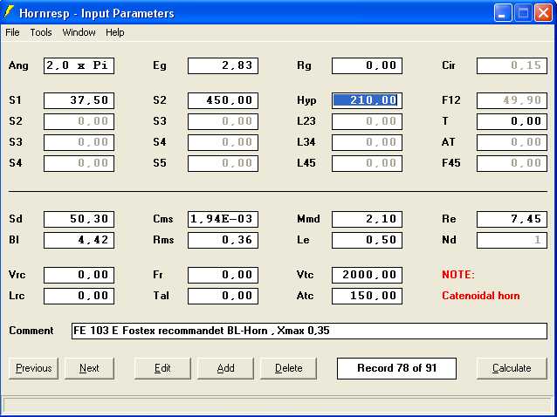
Task: Click the Tal input field
Action: [223, 296]
